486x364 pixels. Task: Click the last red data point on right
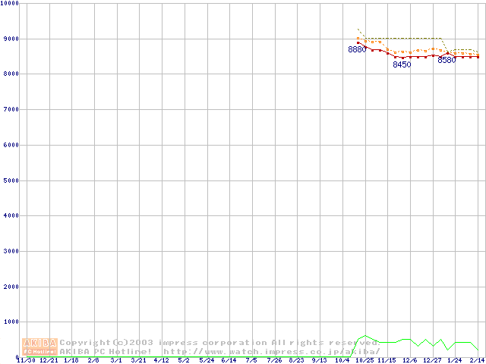click(x=478, y=57)
